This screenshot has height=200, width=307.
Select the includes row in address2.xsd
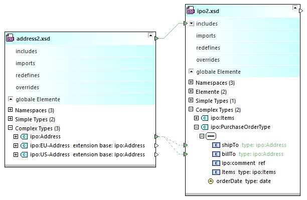(x=80, y=51)
